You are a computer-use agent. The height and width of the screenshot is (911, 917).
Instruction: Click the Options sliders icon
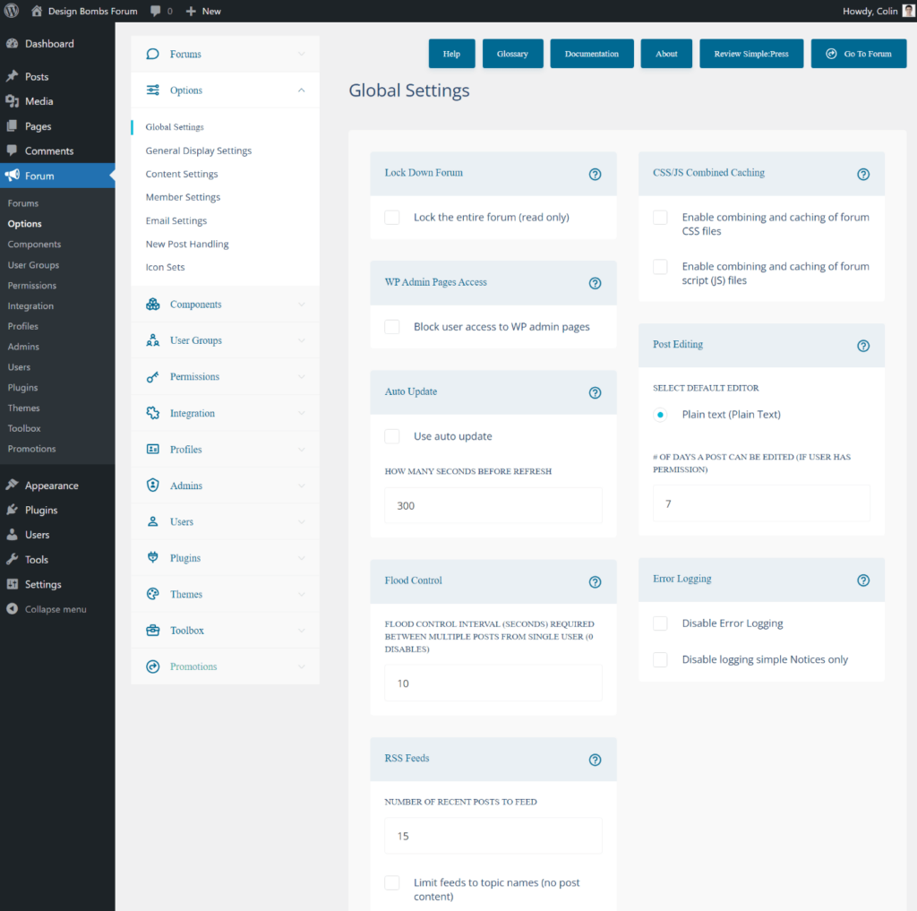pos(152,90)
